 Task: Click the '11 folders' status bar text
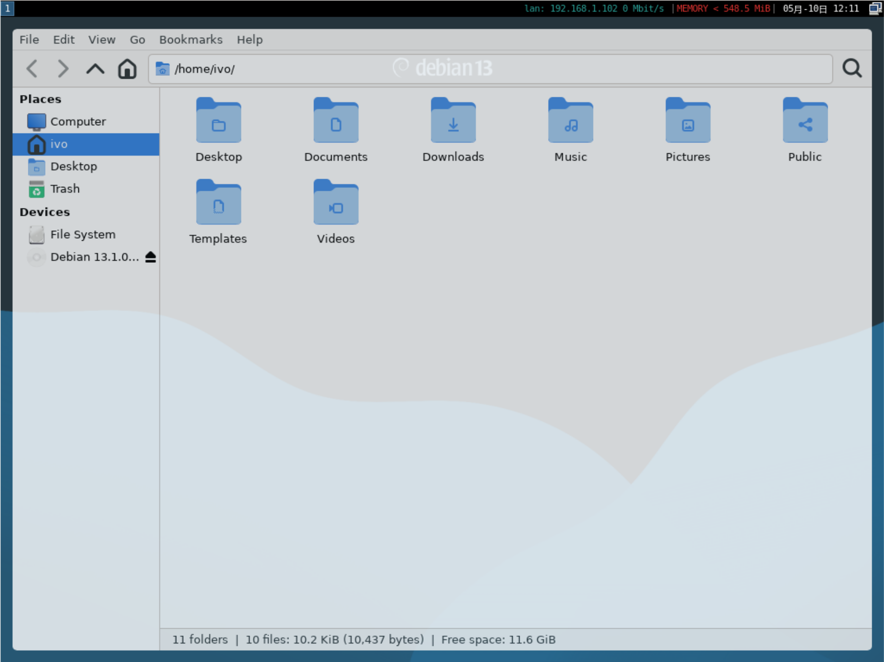(200, 639)
